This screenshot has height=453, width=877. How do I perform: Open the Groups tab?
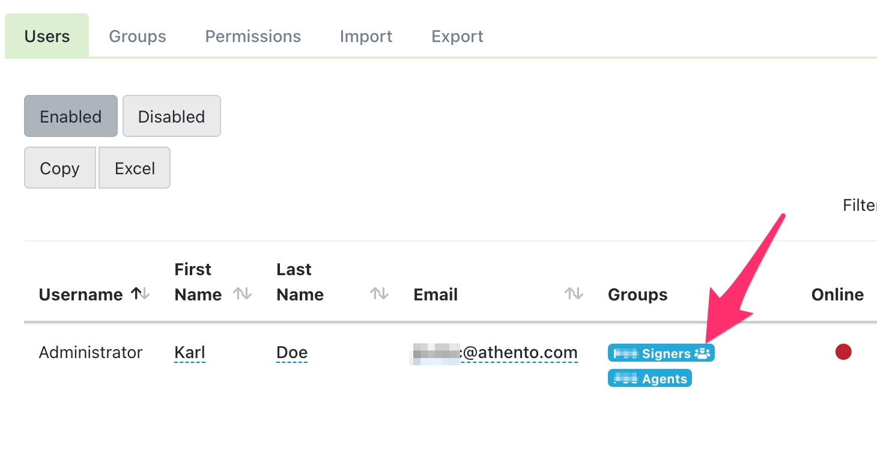click(x=138, y=36)
